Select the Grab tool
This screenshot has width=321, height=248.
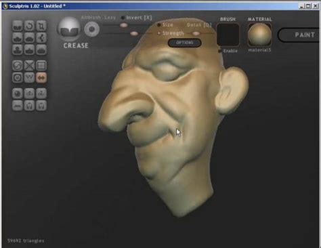click(x=41, y=38)
